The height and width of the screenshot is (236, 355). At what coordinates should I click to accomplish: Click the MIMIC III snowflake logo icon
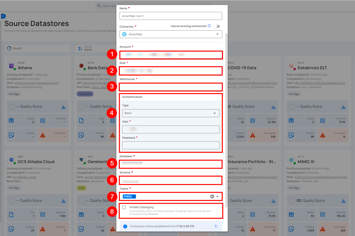coord(291,160)
